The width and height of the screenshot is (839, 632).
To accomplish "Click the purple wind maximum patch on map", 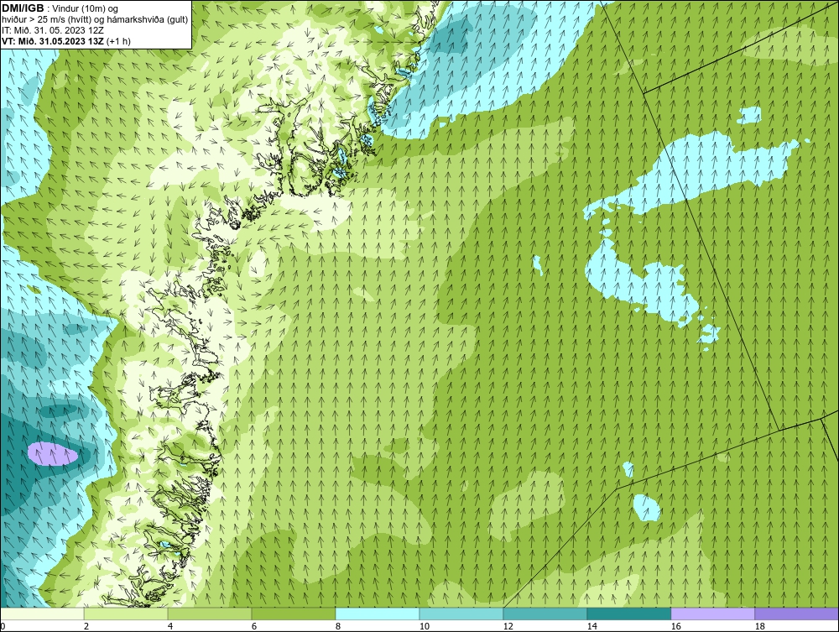I will [x=52, y=454].
